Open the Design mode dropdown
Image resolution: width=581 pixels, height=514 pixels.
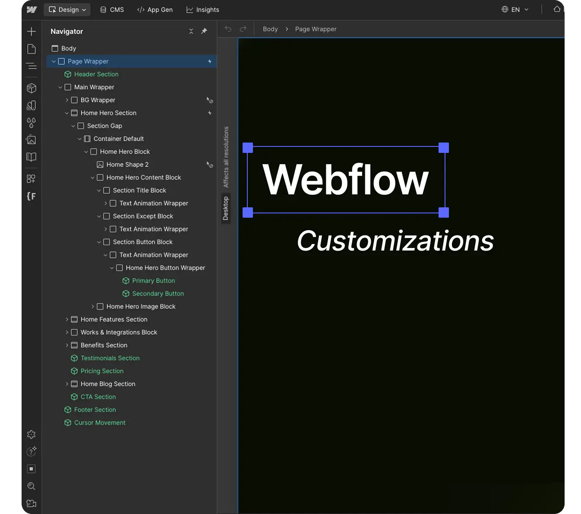coord(67,10)
